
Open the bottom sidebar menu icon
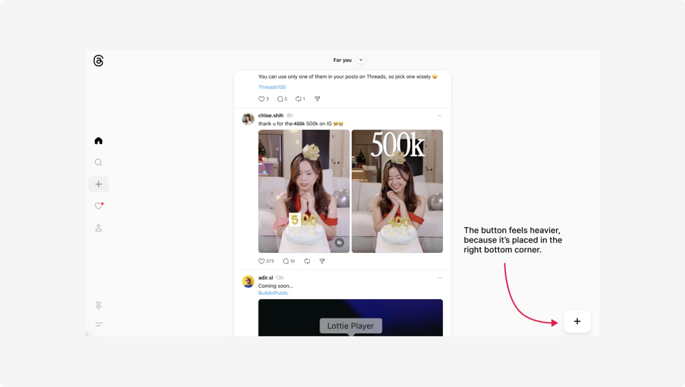[x=99, y=325]
